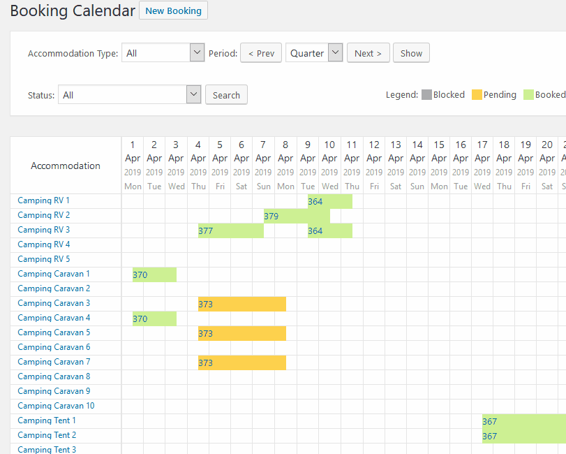Create a new booking via New Booking button
The width and height of the screenshot is (566, 454).
coord(172,10)
